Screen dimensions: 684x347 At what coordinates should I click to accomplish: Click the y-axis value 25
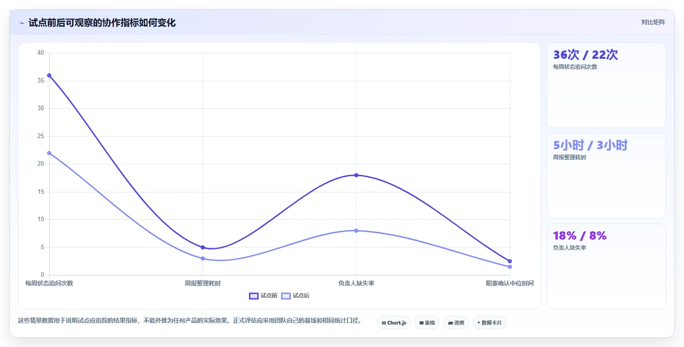(x=40, y=136)
